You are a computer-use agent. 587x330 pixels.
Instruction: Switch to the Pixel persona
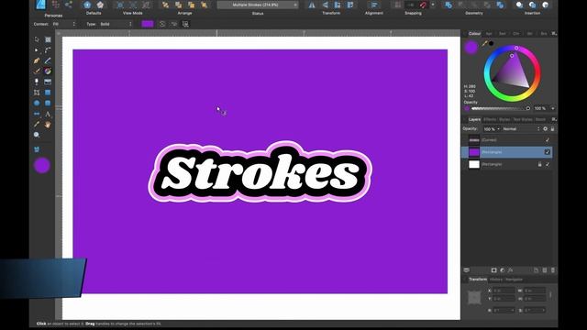[56, 5]
